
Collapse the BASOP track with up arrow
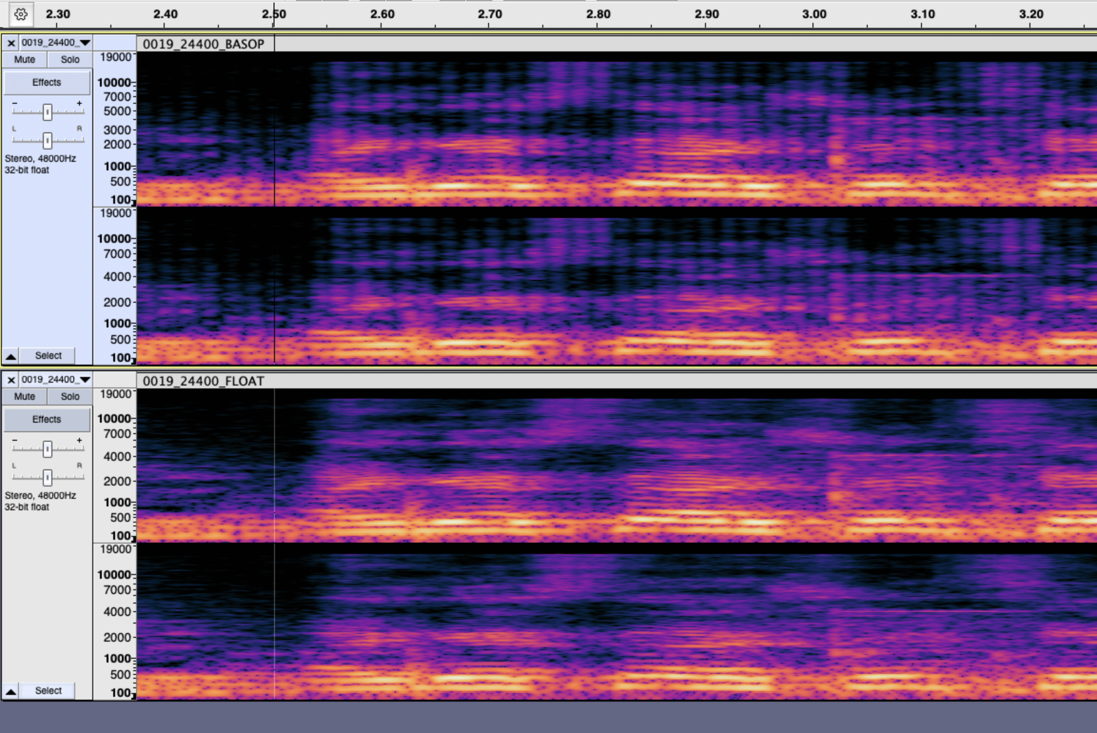11,356
